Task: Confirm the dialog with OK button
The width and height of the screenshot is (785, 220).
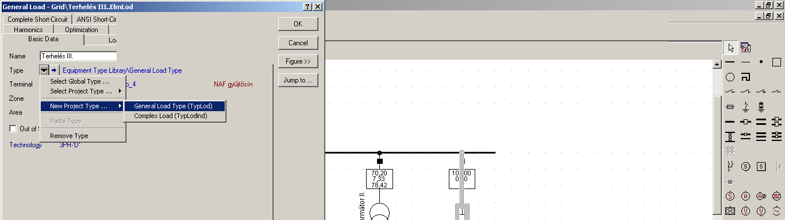Action: [298, 24]
